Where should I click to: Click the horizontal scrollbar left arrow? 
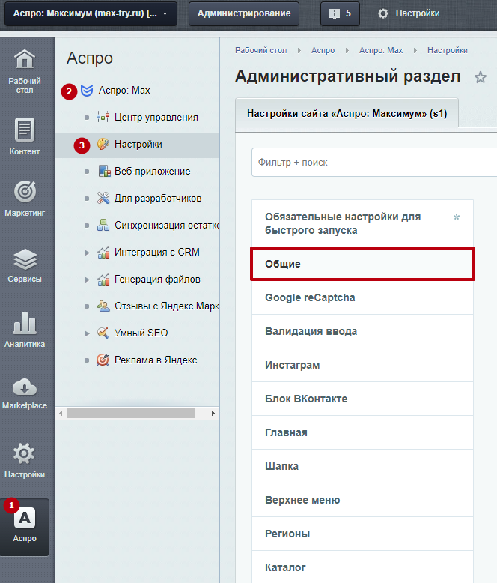(x=61, y=413)
